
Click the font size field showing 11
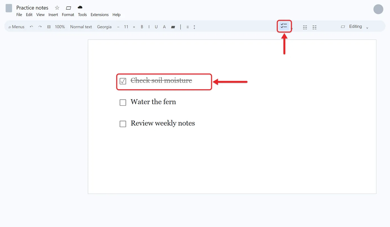126,27
